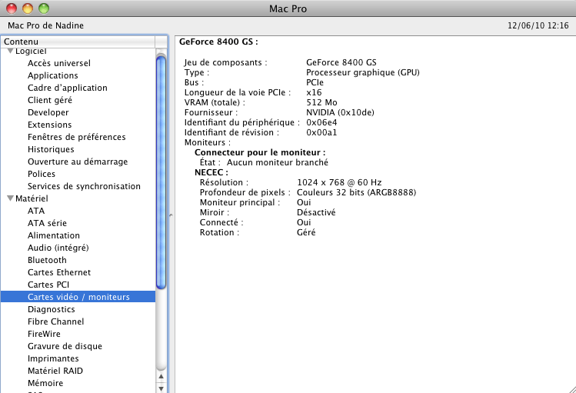The image size is (576, 393).
Task: Select Gravure de disque
Action: [x=65, y=346]
